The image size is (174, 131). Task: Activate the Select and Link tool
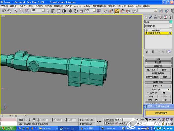[16, 11]
